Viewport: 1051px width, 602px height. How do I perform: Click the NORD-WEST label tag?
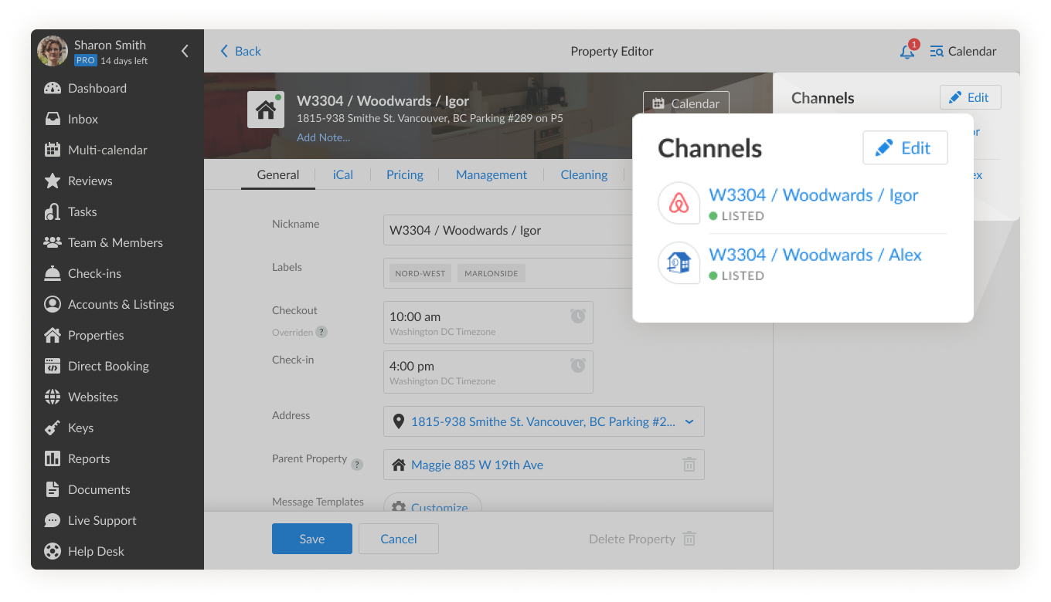(420, 273)
